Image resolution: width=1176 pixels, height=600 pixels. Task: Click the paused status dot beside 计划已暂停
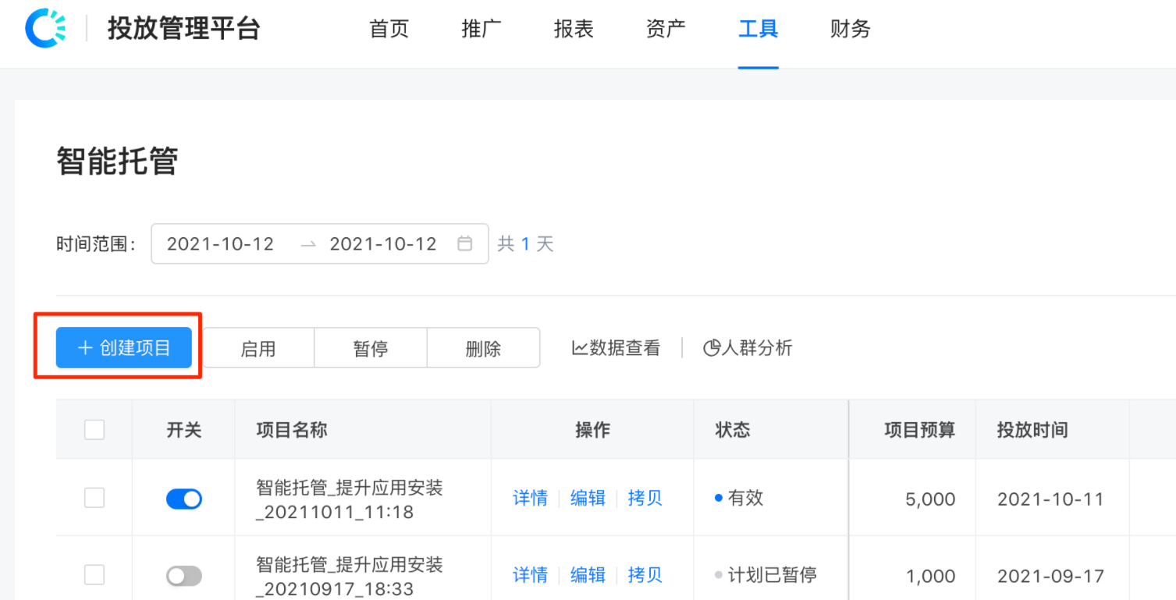click(719, 574)
